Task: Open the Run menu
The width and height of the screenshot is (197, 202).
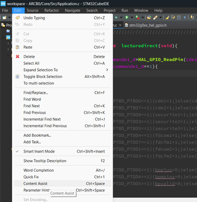Action: point(125,11)
